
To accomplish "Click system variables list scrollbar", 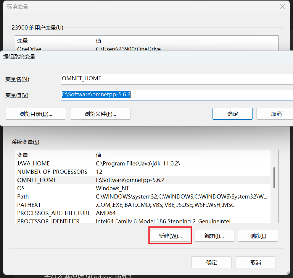I will [x=274, y=178].
